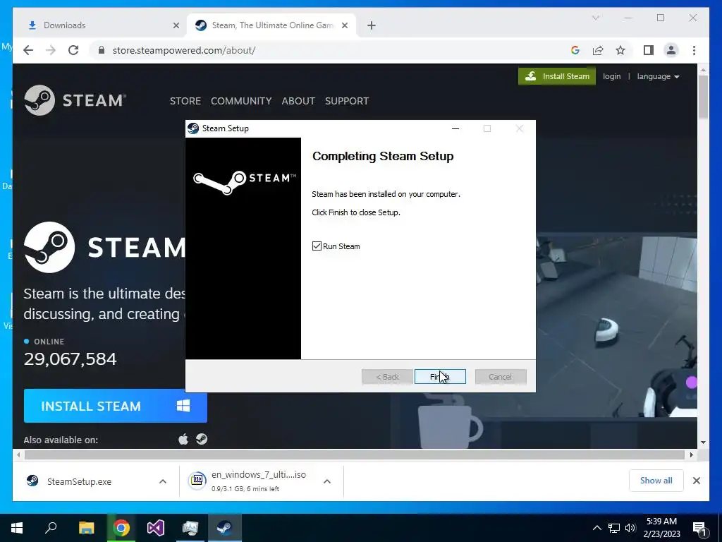This screenshot has height=542, width=722.
Task: Click the Cancel button in Steam Setup
Action: (x=501, y=377)
